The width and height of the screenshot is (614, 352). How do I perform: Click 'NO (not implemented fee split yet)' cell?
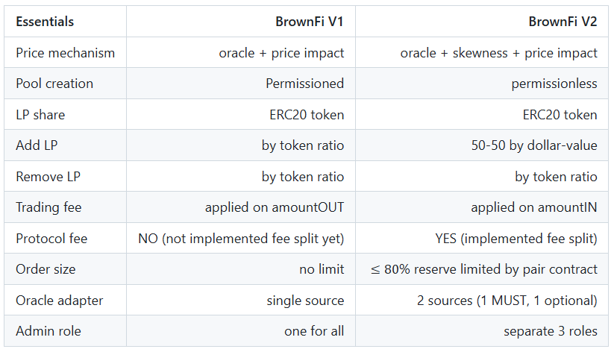pos(241,239)
